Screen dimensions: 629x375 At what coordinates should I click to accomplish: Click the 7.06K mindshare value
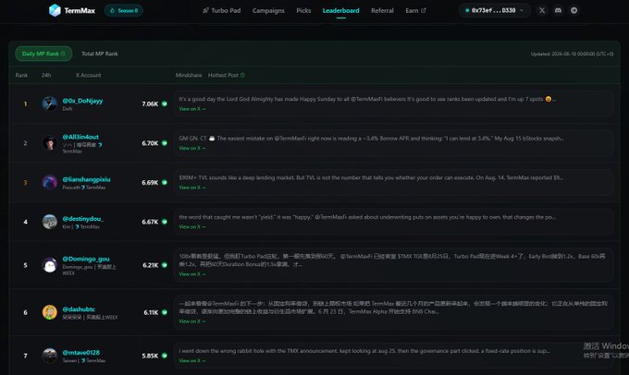[150, 103]
